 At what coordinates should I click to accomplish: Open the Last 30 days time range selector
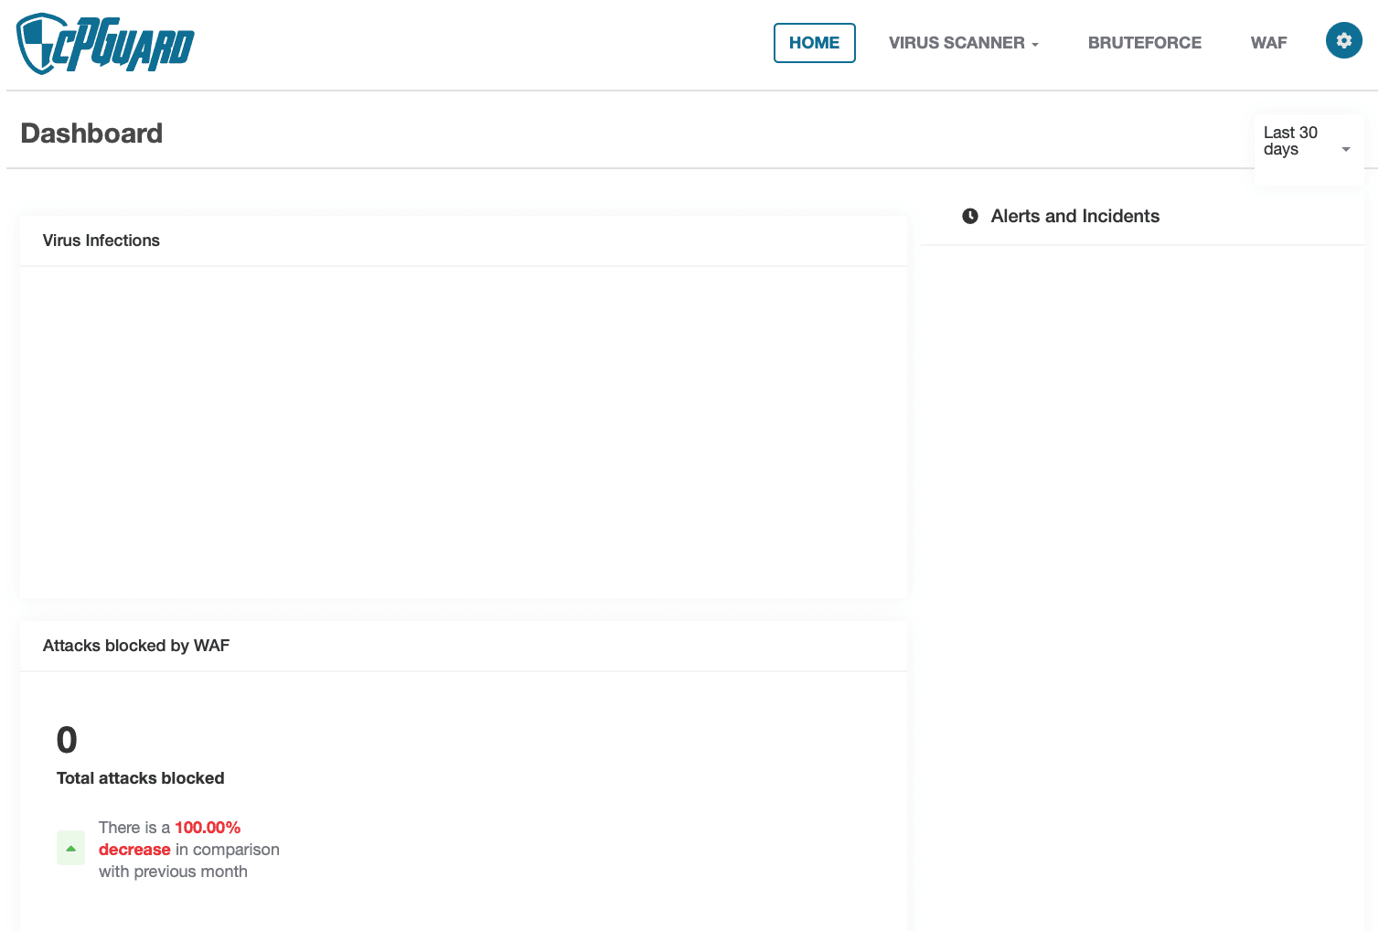pos(1299,141)
